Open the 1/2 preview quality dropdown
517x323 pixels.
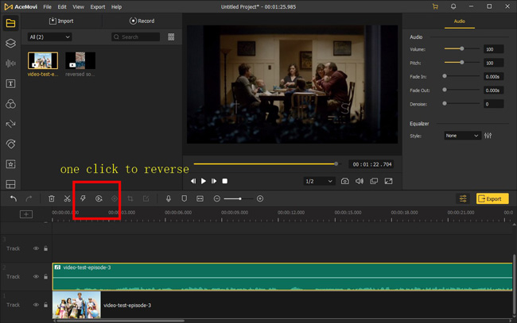pyautogui.click(x=319, y=181)
